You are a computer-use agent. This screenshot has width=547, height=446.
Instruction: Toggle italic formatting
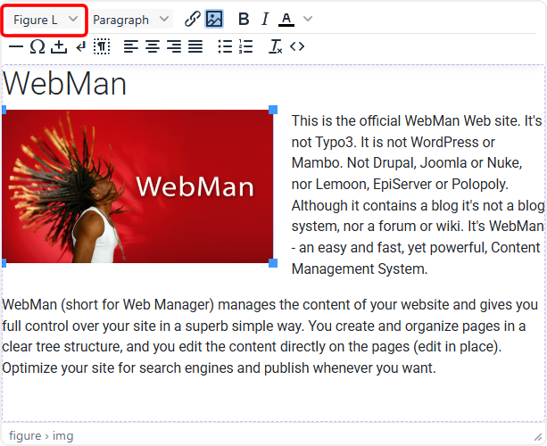pyautogui.click(x=264, y=20)
